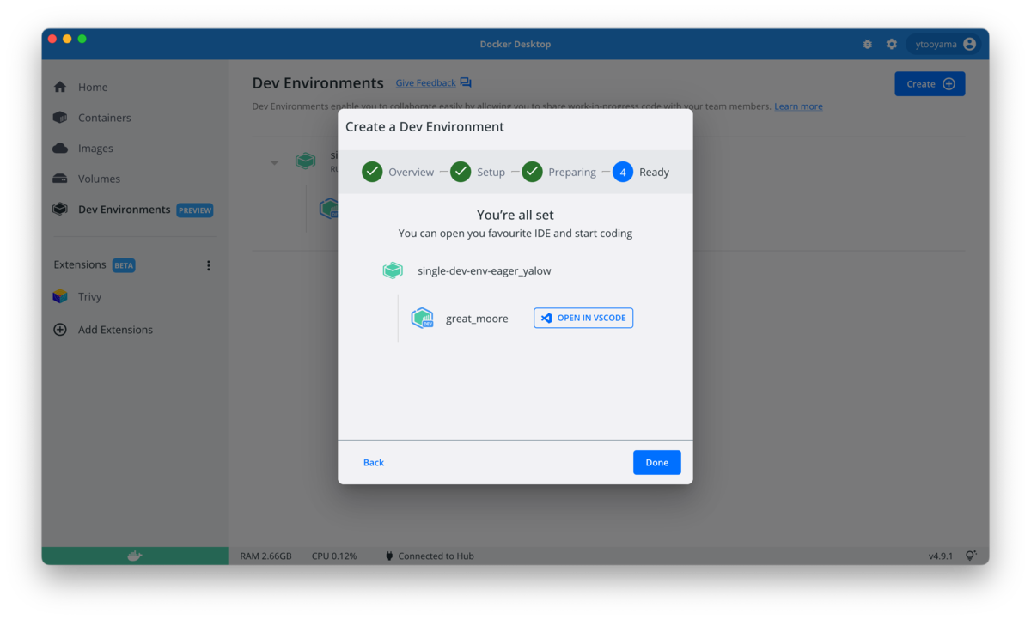1031x620 pixels.
Task: Open the Extensions three-dot menu
Action: point(208,265)
